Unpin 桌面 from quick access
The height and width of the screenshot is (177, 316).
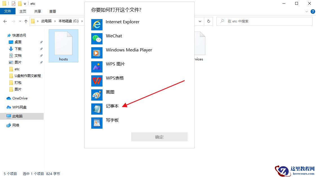(41, 42)
